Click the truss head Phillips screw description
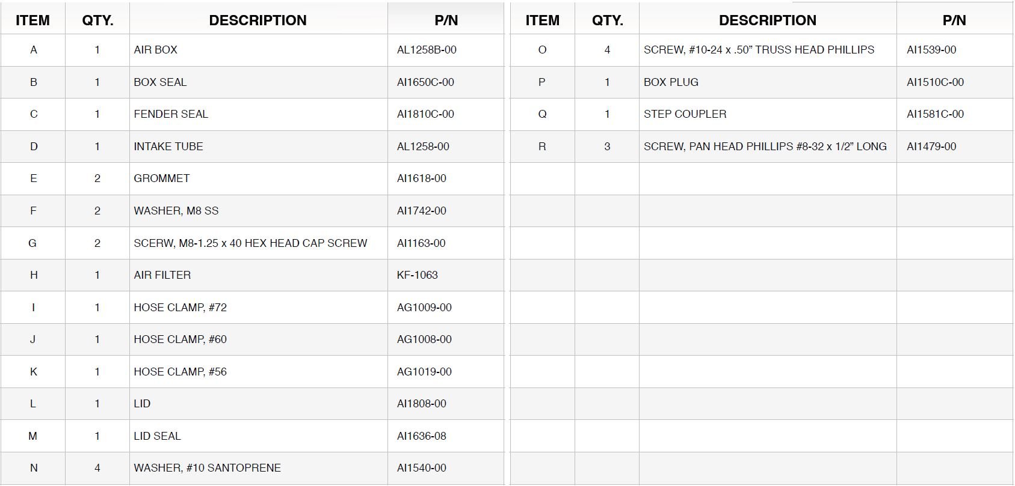The image size is (1015, 486). point(759,50)
